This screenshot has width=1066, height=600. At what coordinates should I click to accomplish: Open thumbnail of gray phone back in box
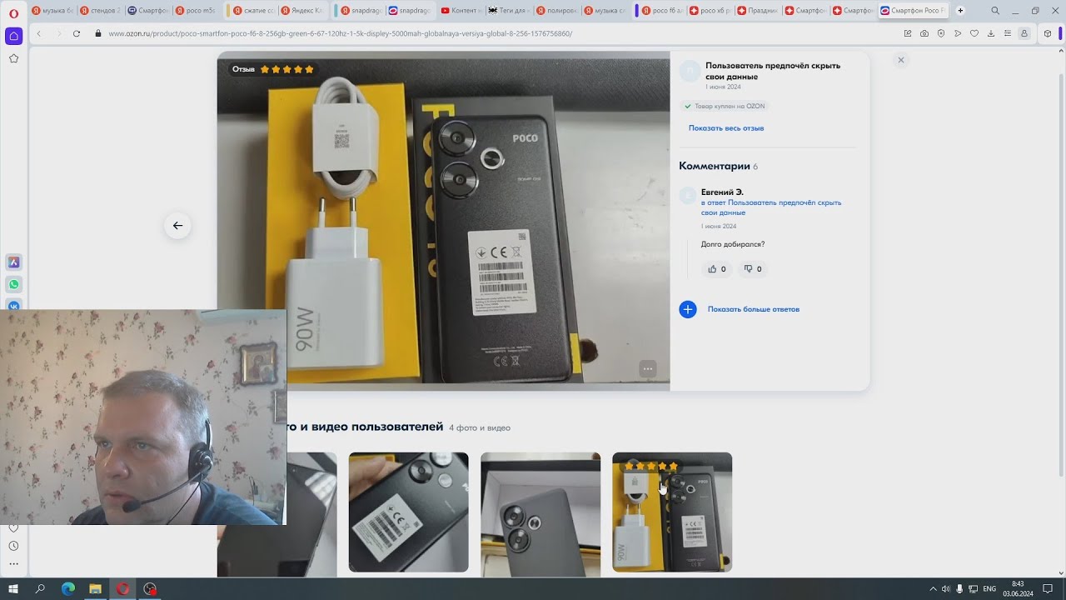tap(540, 512)
